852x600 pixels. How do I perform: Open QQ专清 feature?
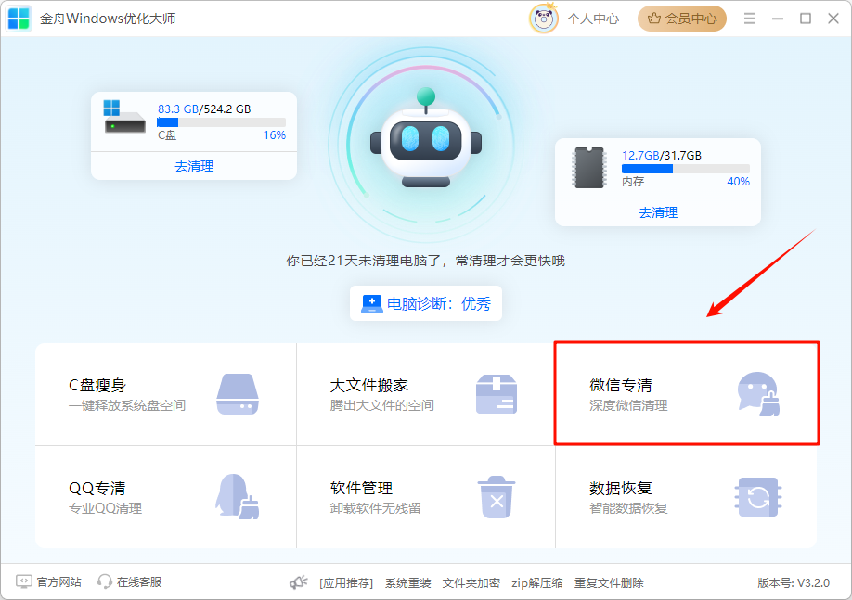(166, 497)
